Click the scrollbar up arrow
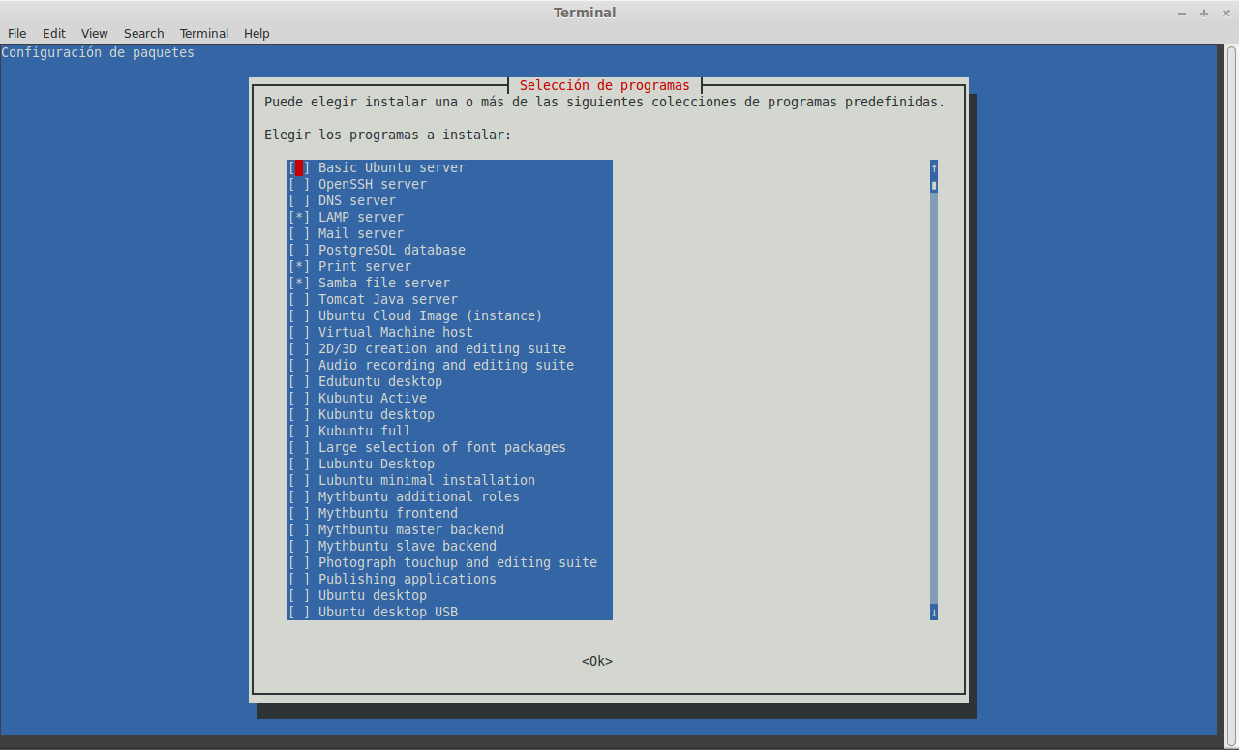Image resolution: width=1239 pixels, height=750 pixels. 934,167
